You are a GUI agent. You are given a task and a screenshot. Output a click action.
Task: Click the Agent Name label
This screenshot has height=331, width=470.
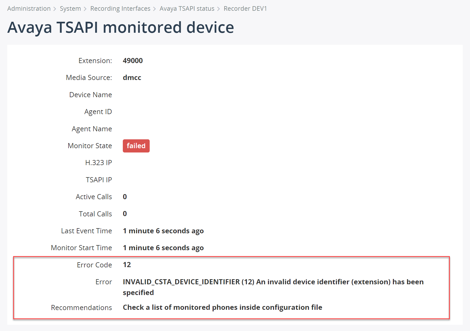pos(92,129)
